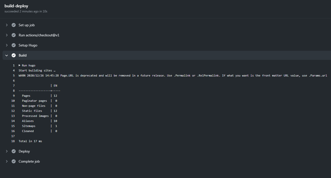
Task: Expand the Setup Hugo step chevron
Action: (x=7, y=45)
